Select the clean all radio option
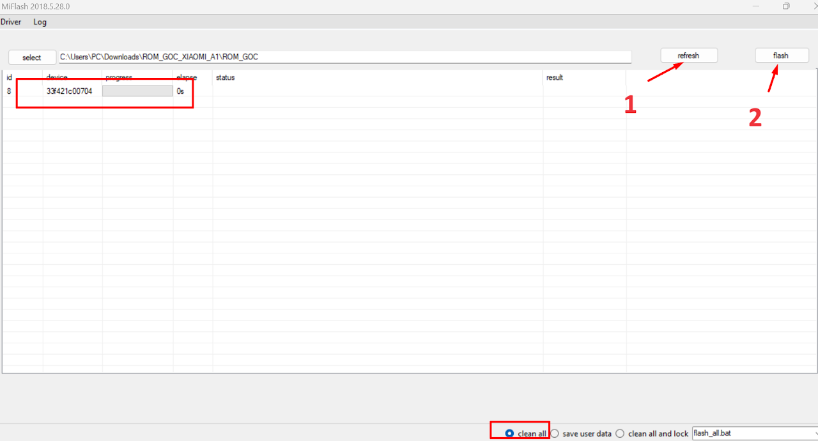Viewport: 818px width, 441px height. [509, 433]
